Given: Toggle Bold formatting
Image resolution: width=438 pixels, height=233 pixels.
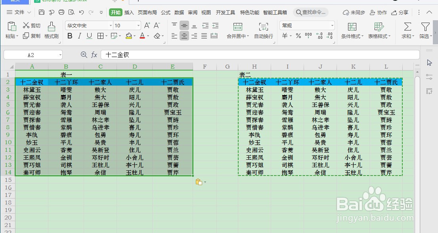Looking at the screenshot, I should pos(70,36).
